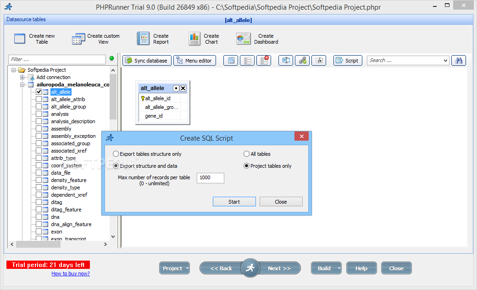Select the ditag_feature table

pos(66,210)
